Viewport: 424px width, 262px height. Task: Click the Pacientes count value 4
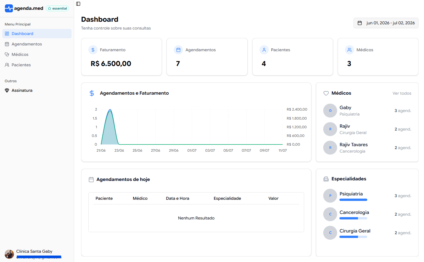(264, 64)
